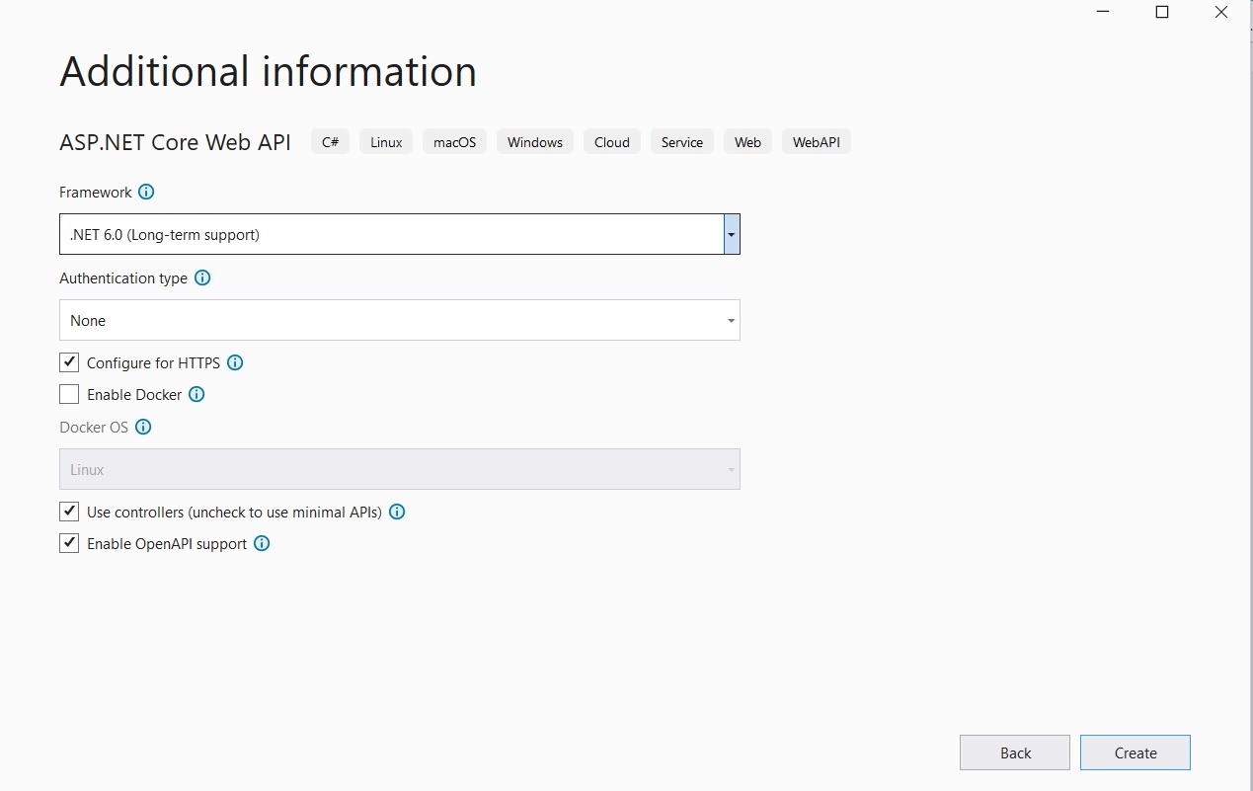The height and width of the screenshot is (791, 1253).
Task: Click the Create button
Action: [1136, 752]
